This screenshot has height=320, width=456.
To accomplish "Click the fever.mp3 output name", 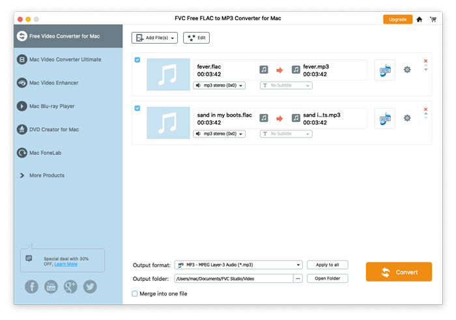I will 316,66.
